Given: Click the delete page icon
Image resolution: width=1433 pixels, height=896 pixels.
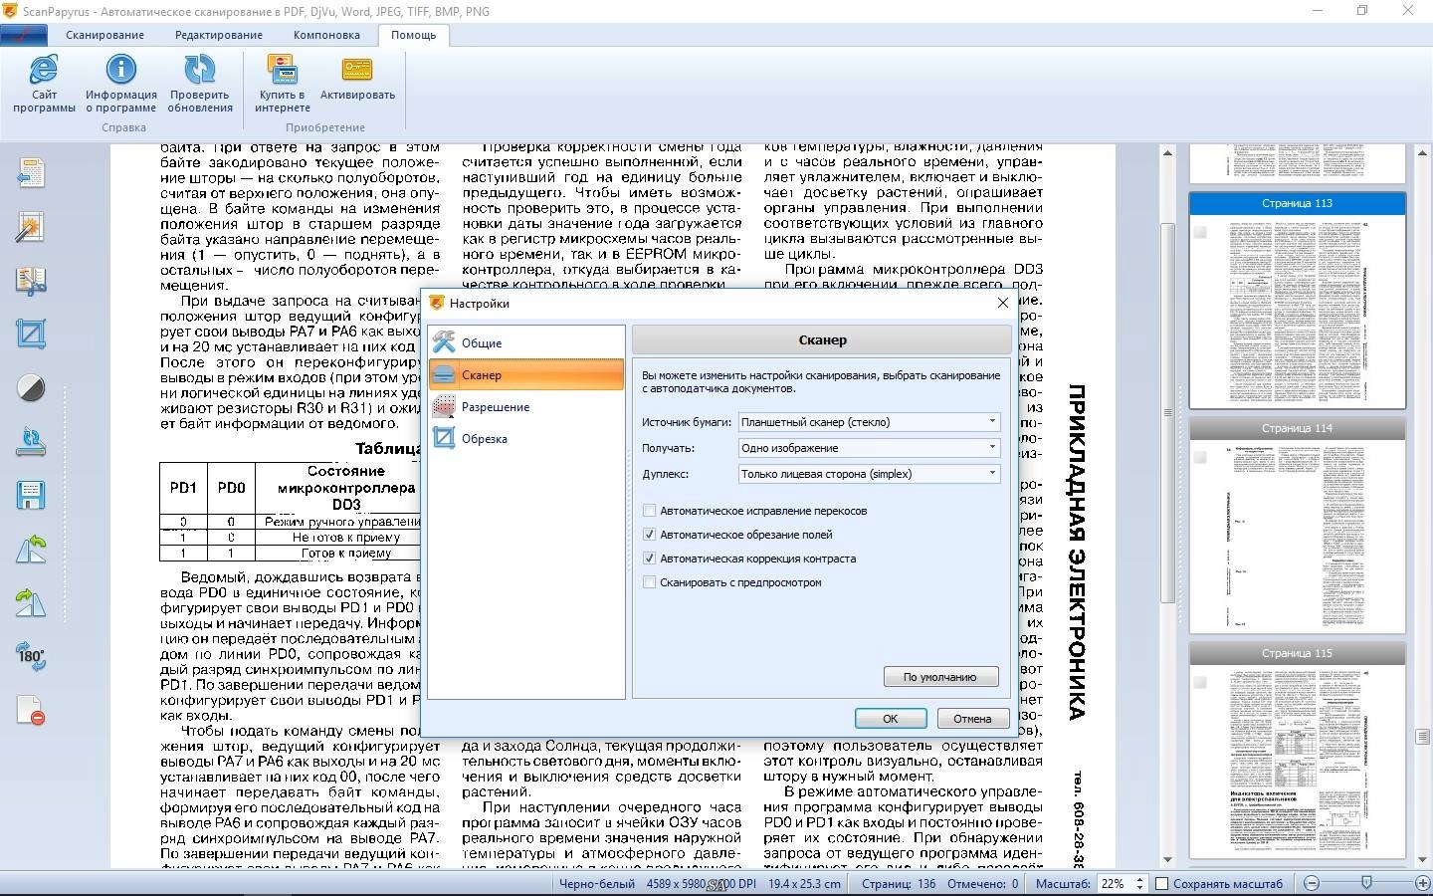Looking at the screenshot, I should [x=31, y=710].
